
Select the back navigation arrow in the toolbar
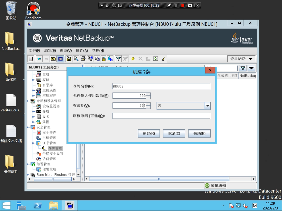tap(39, 59)
